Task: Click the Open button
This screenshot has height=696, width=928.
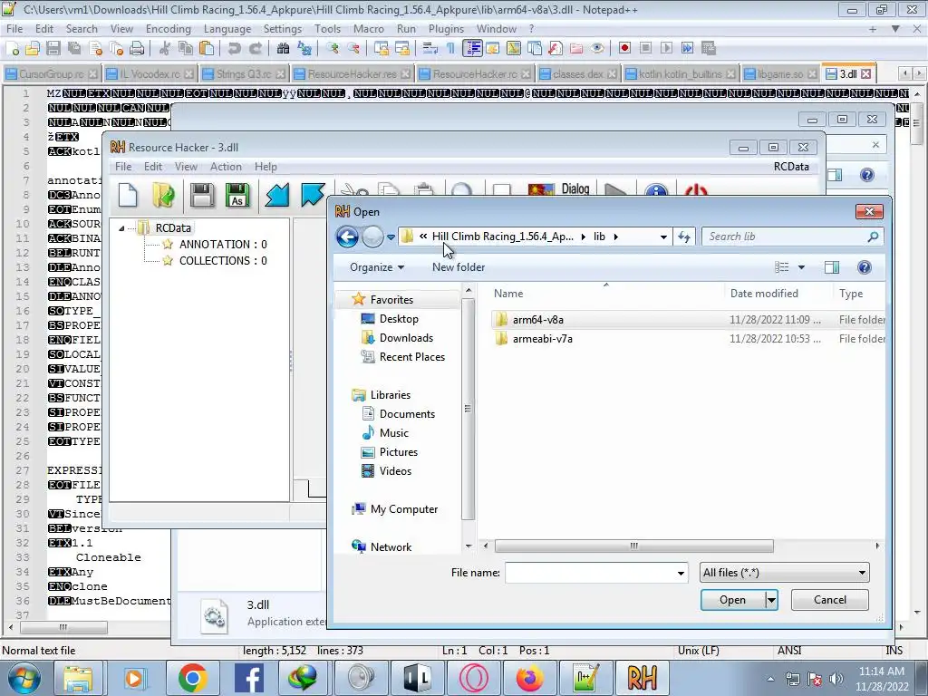Action: click(x=732, y=600)
